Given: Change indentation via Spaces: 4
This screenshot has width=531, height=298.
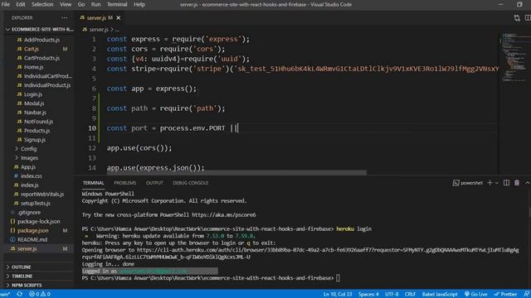Looking at the screenshot, I should click(x=368, y=295).
